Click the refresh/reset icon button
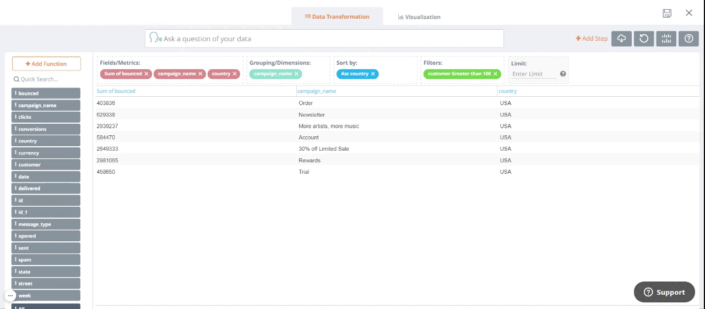Image resolution: width=705 pixels, height=309 pixels. click(x=644, y=38)
